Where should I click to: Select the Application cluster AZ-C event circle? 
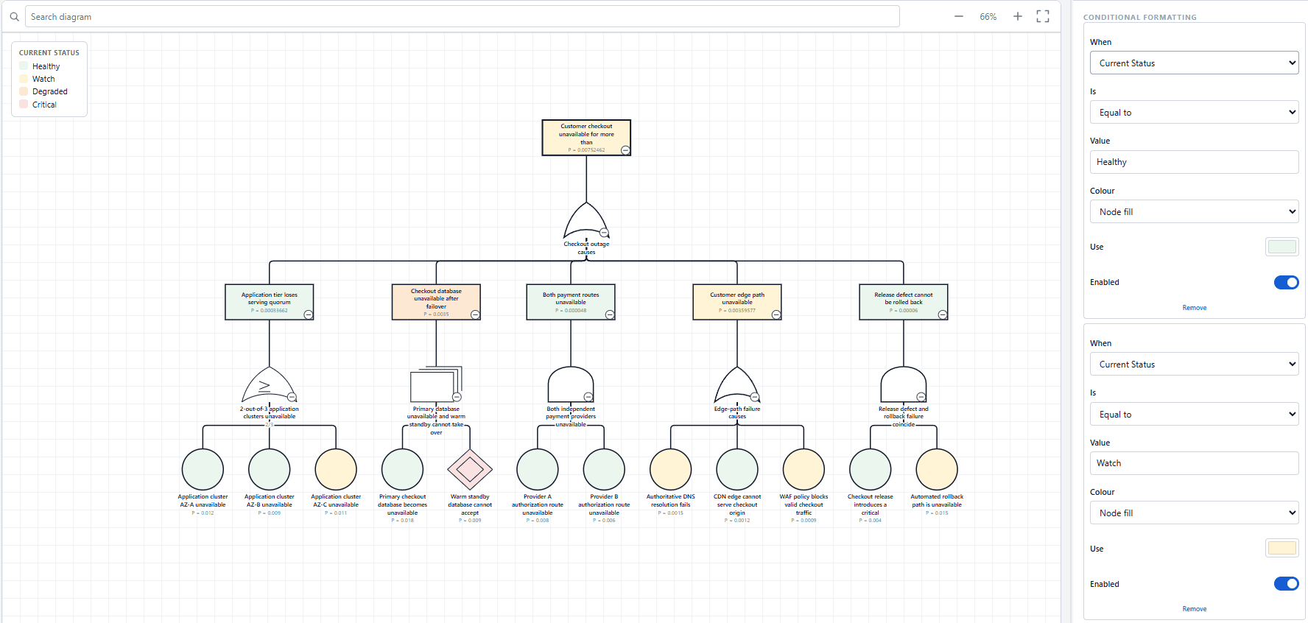tap(336, 469)
